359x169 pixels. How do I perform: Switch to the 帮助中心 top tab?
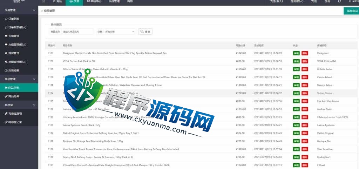pos(93,2)
